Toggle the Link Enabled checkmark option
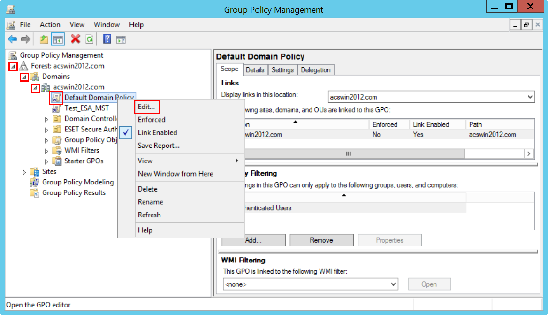 (125, 132)
